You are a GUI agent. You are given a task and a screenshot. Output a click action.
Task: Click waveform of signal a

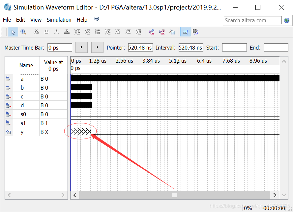(175, 78)
